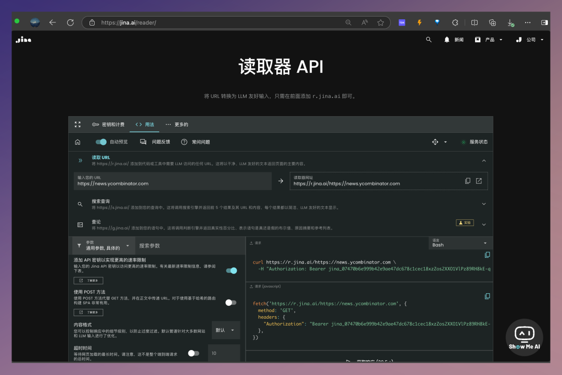Open the zoom magnifier in the address bar
This screenshot has width=562, height=375.
(348, 22)
